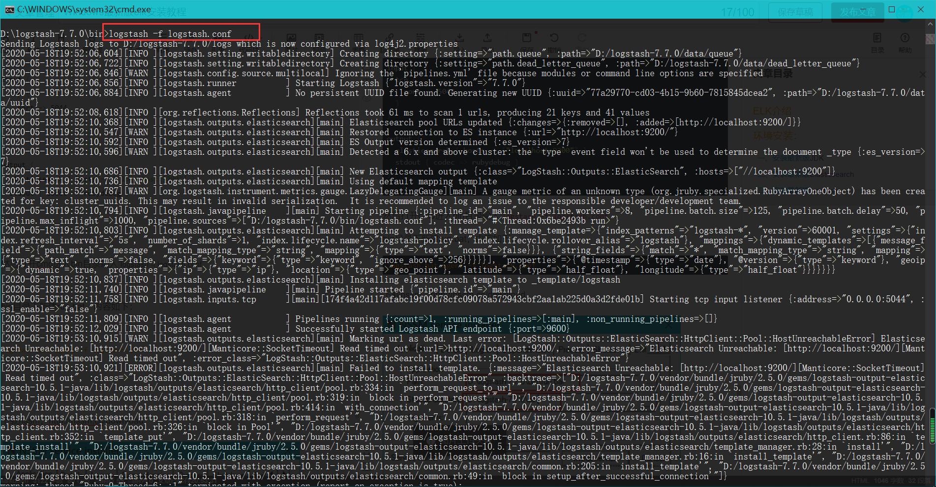Click '发布文章' button in background editor

coord(858,12)
